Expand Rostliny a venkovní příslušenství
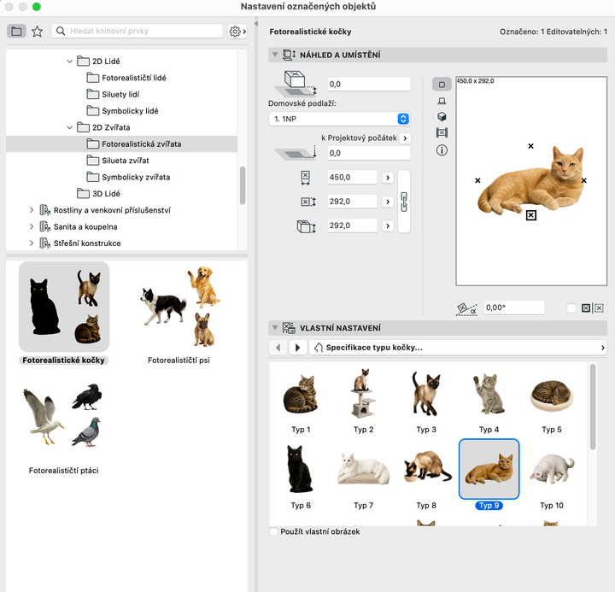This screenshot has height=592, width=615. 32,210
